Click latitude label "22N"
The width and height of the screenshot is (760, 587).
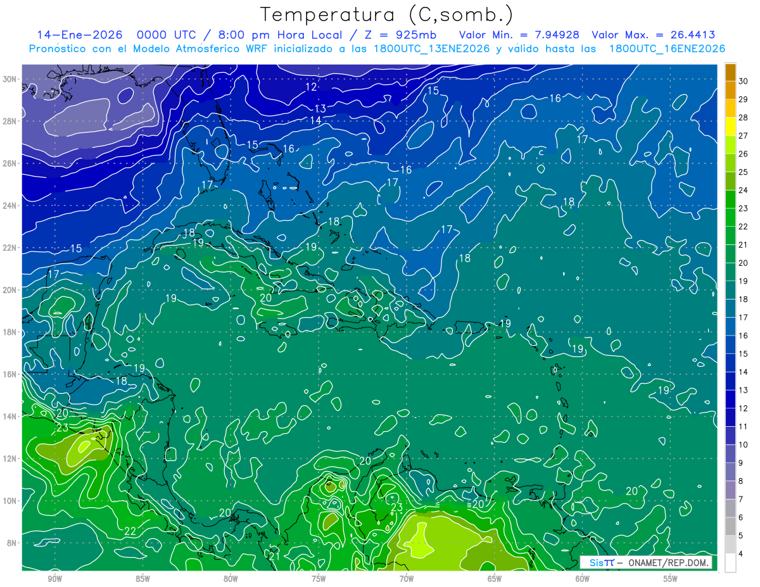(10, 248)
